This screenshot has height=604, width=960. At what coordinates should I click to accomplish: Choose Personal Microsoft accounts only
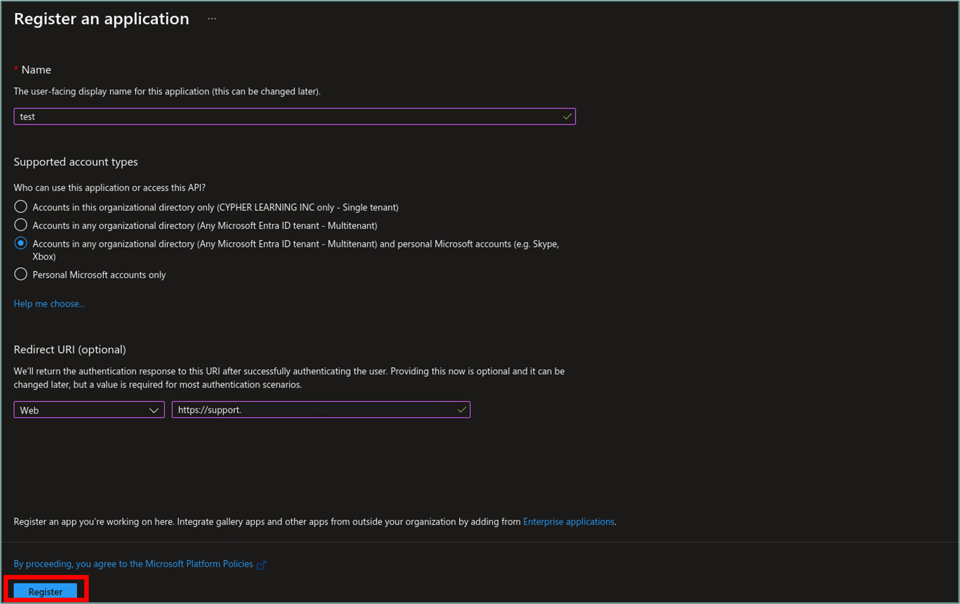(x=21, y=274)
